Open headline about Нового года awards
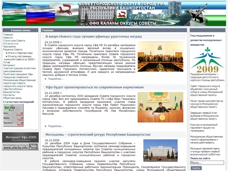The width and height of the screenshot is (228, 171). [x=93, y=36]
